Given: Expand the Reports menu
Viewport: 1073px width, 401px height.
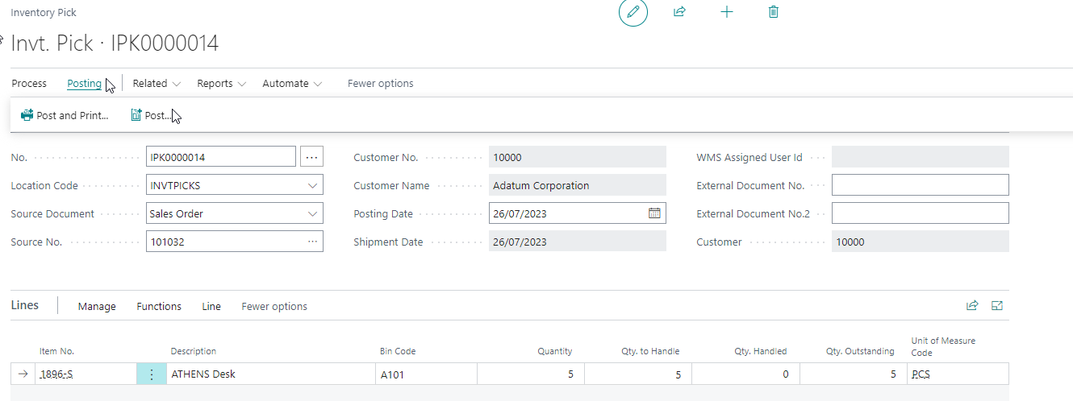Looking at the screenshot, I should [221, 84].
